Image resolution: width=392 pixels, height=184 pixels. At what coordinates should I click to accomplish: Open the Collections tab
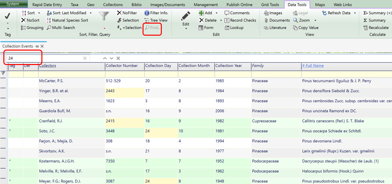point(113,4)
